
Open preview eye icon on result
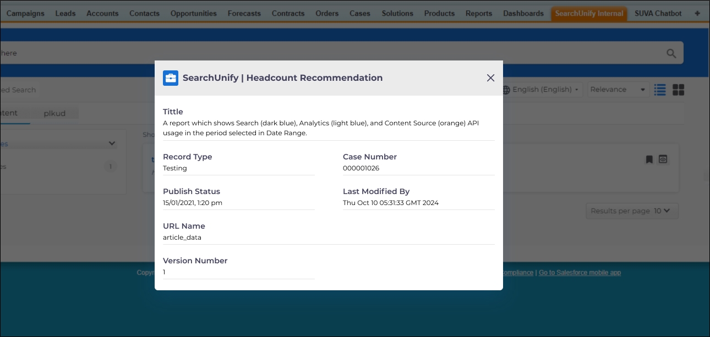coord(663,159)
